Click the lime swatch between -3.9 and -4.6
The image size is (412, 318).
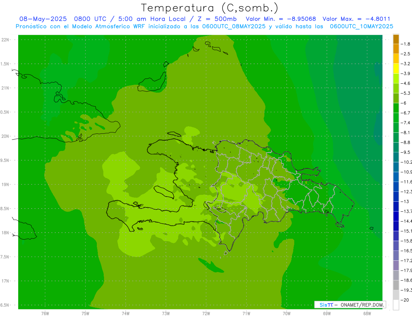[396, 78]
